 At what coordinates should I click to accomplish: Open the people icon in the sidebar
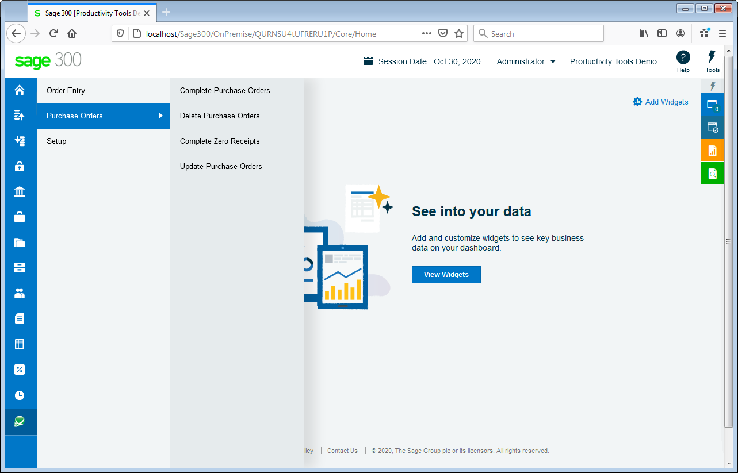tap(20, 293)
